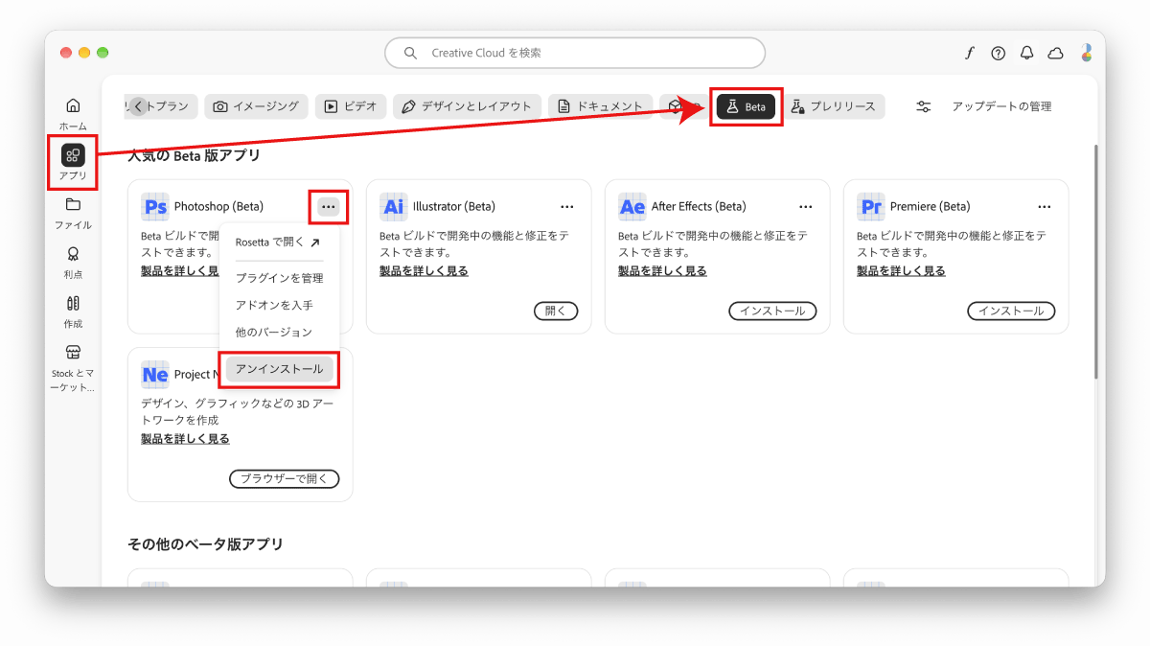This screenshot has width=1150, height=646.
Task: Click the その他のベータ版アプリ heading
Action: [205, 544]
